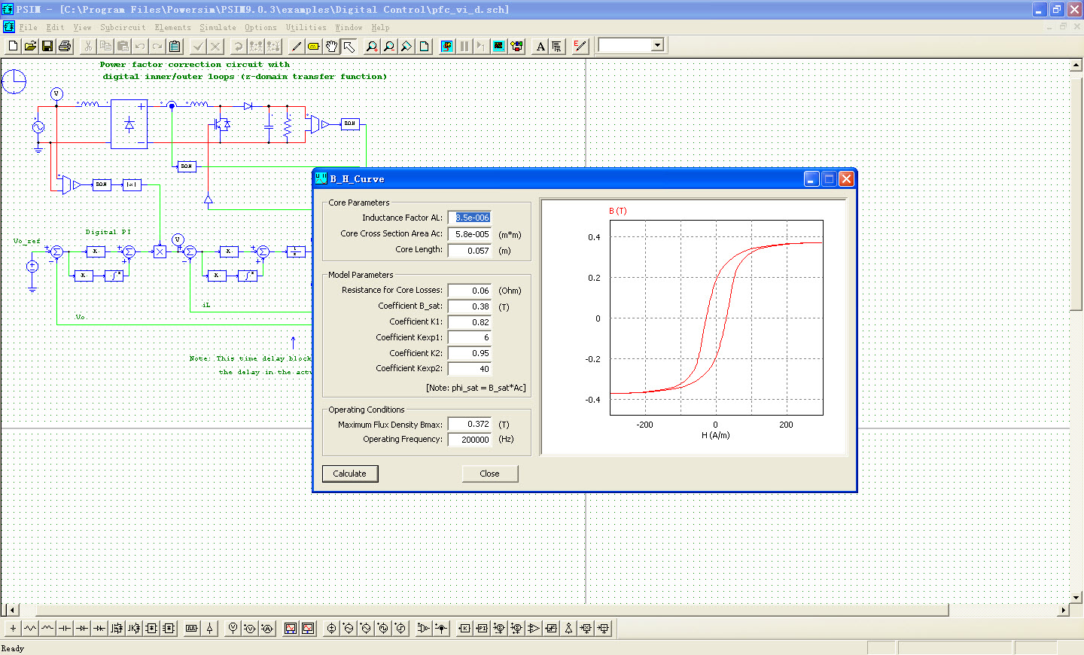The height and width of the screenshot is (655, 1084).
Task: Create a new schematic file
Action: [13, 47]
